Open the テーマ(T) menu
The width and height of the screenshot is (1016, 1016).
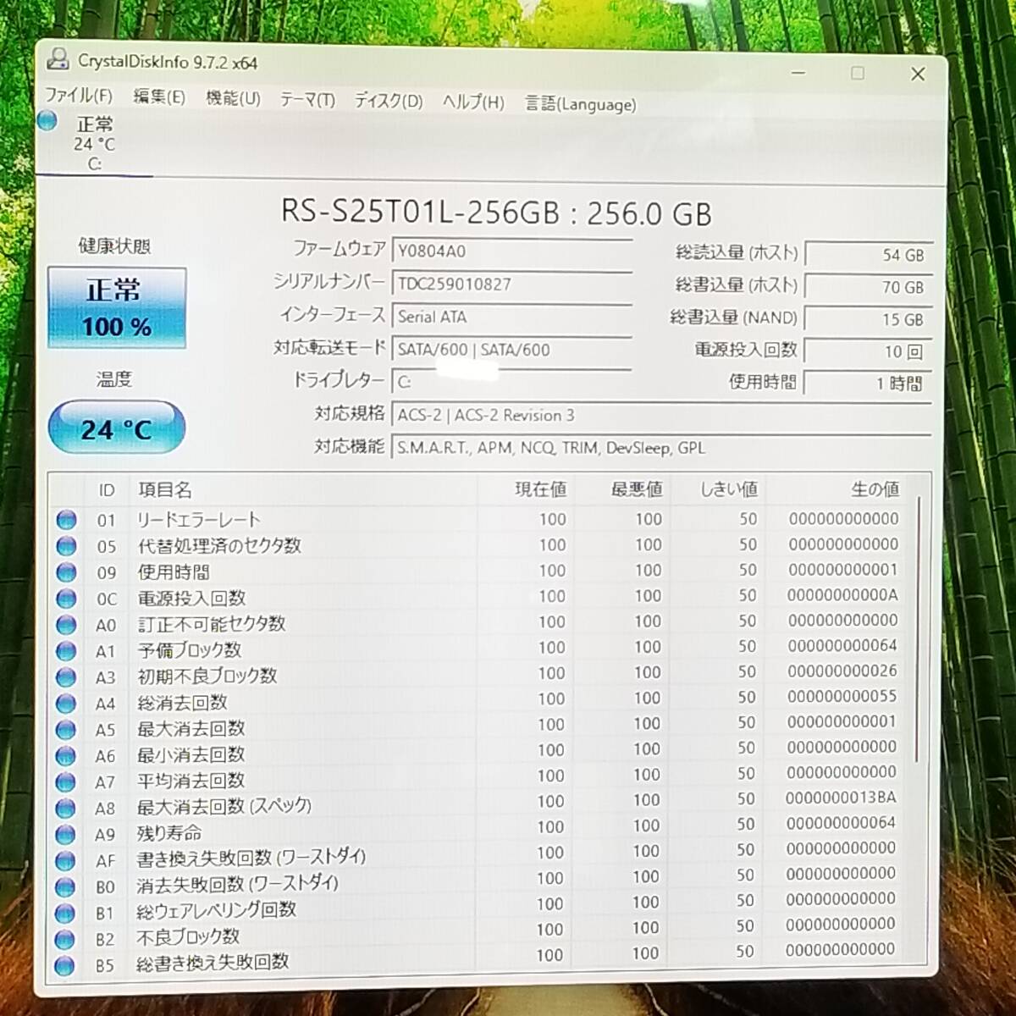point(307,100)
